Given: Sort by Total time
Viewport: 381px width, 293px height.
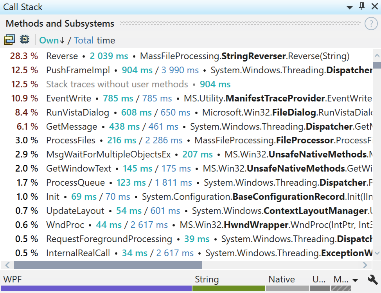Looking at the screenshot, I should pos(84,40).
